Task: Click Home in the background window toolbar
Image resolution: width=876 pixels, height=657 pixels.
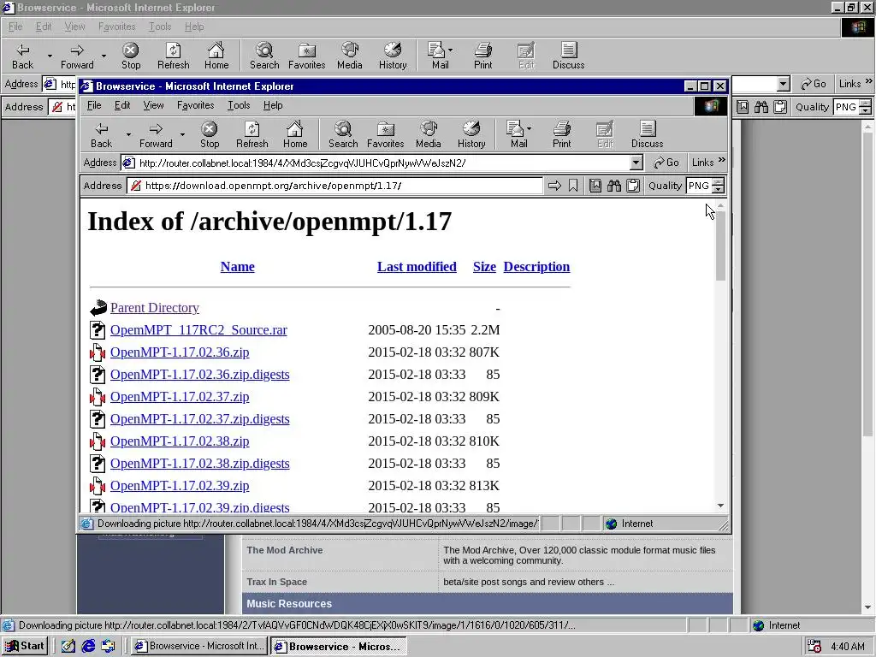Action: pyautogui.click(x=216, y=56)
